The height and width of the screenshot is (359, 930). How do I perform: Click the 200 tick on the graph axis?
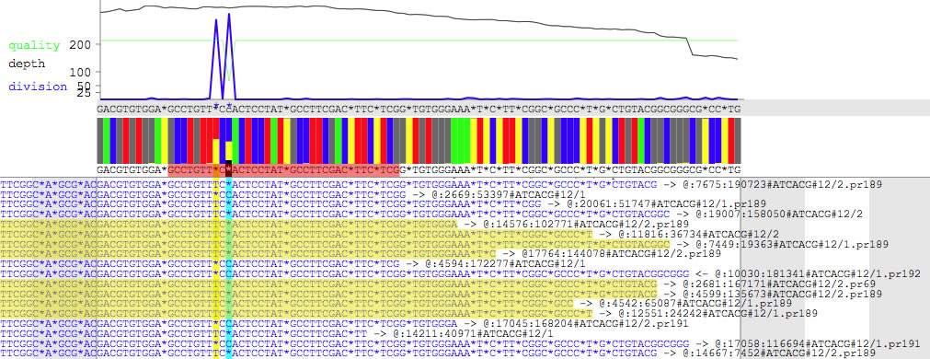77,45
